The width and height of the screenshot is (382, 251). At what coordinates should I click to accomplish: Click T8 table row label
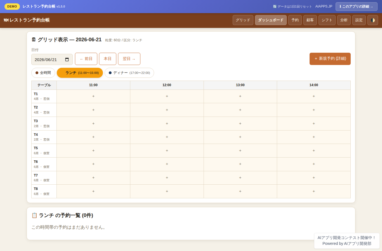point(44,191)
